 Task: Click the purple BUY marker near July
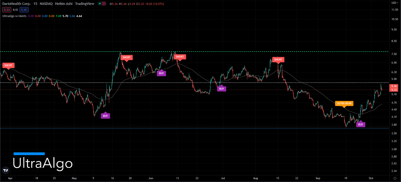click(x=221, y=89)
